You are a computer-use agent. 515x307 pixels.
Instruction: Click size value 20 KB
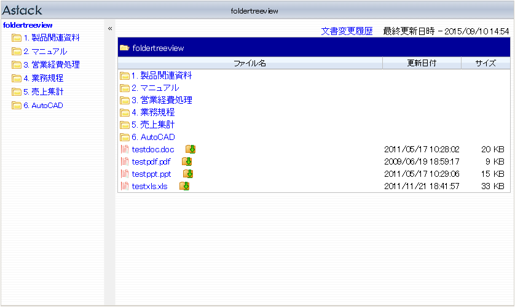[x=493, y=150]
